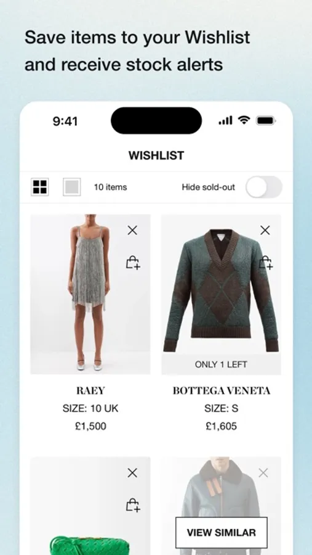
Task: Open the Raey dress product image
Action: click(90, 294)
